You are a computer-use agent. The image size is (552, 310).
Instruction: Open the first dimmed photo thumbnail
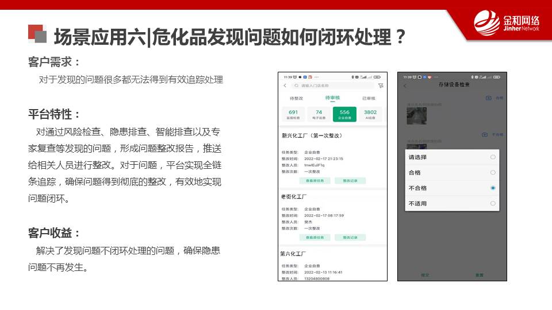tap(416, 116)
